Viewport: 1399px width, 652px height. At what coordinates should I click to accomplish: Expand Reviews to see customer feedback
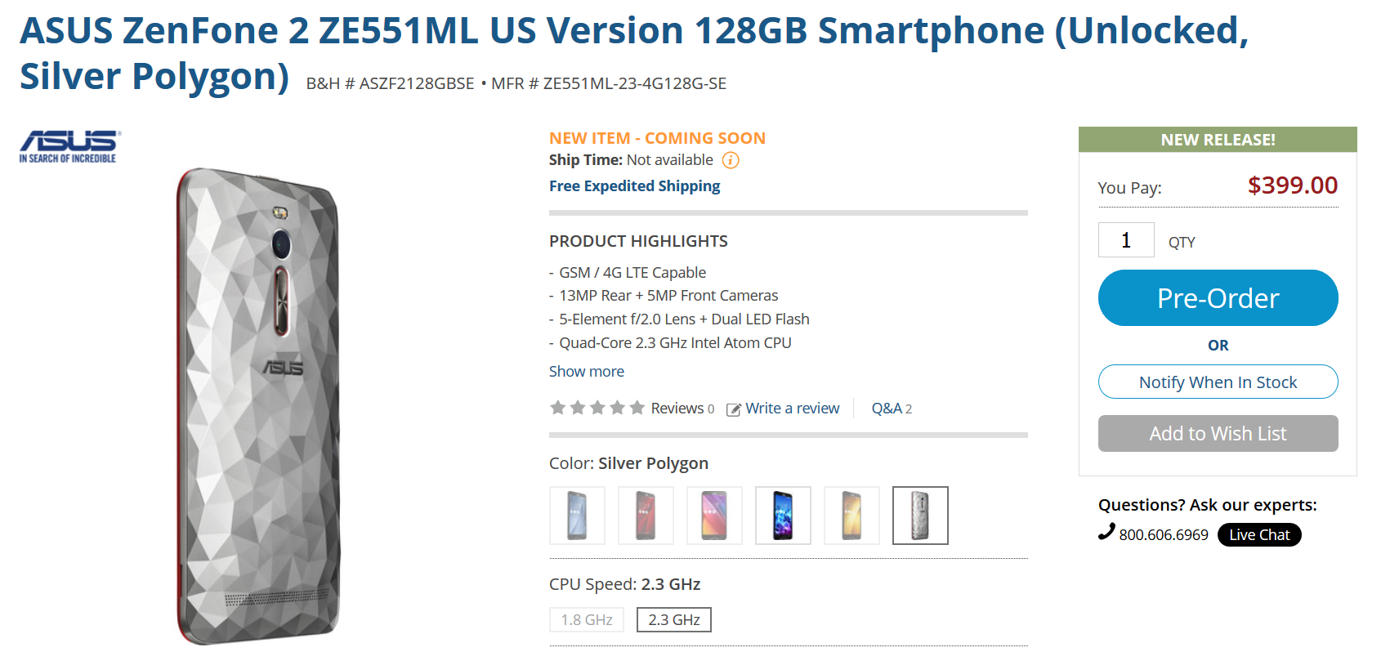(677, 408)
